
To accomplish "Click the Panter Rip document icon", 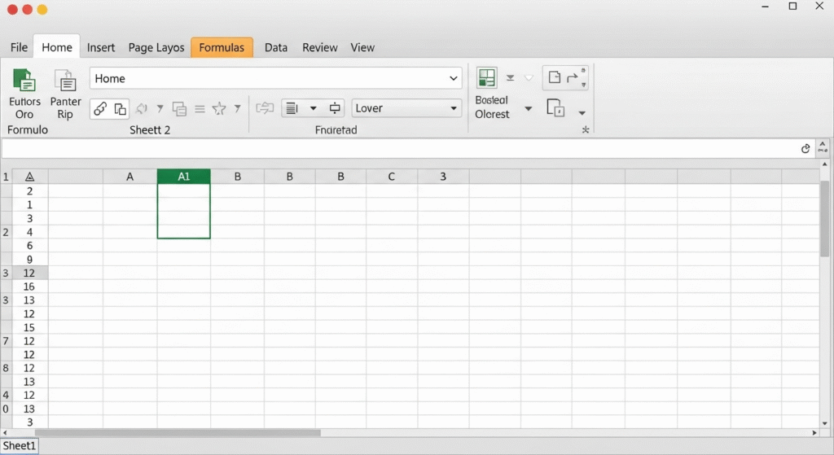I will tap(65, 81).
